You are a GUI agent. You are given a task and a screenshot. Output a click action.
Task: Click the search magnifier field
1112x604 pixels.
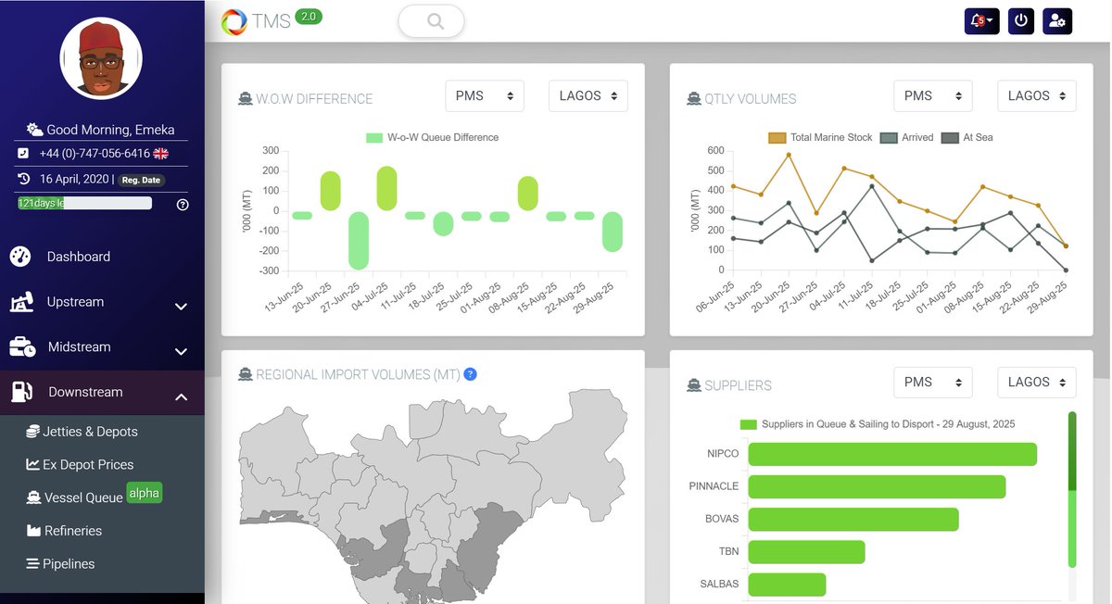click(431, 20)
